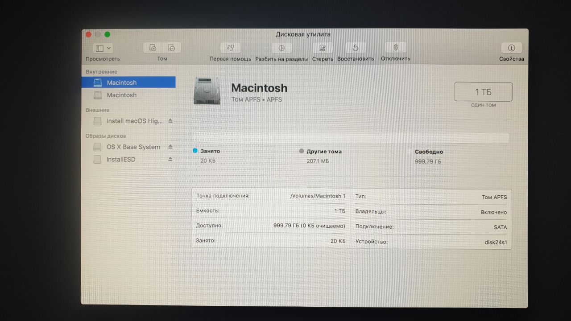The height and width of the screenshot is (321, 571).
Task: Click the disk24s1 device value
Action: point(496,243)
